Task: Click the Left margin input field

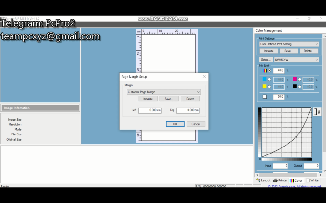Action: point(150,110)
